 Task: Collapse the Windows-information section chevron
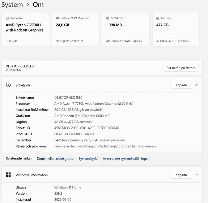196,175
